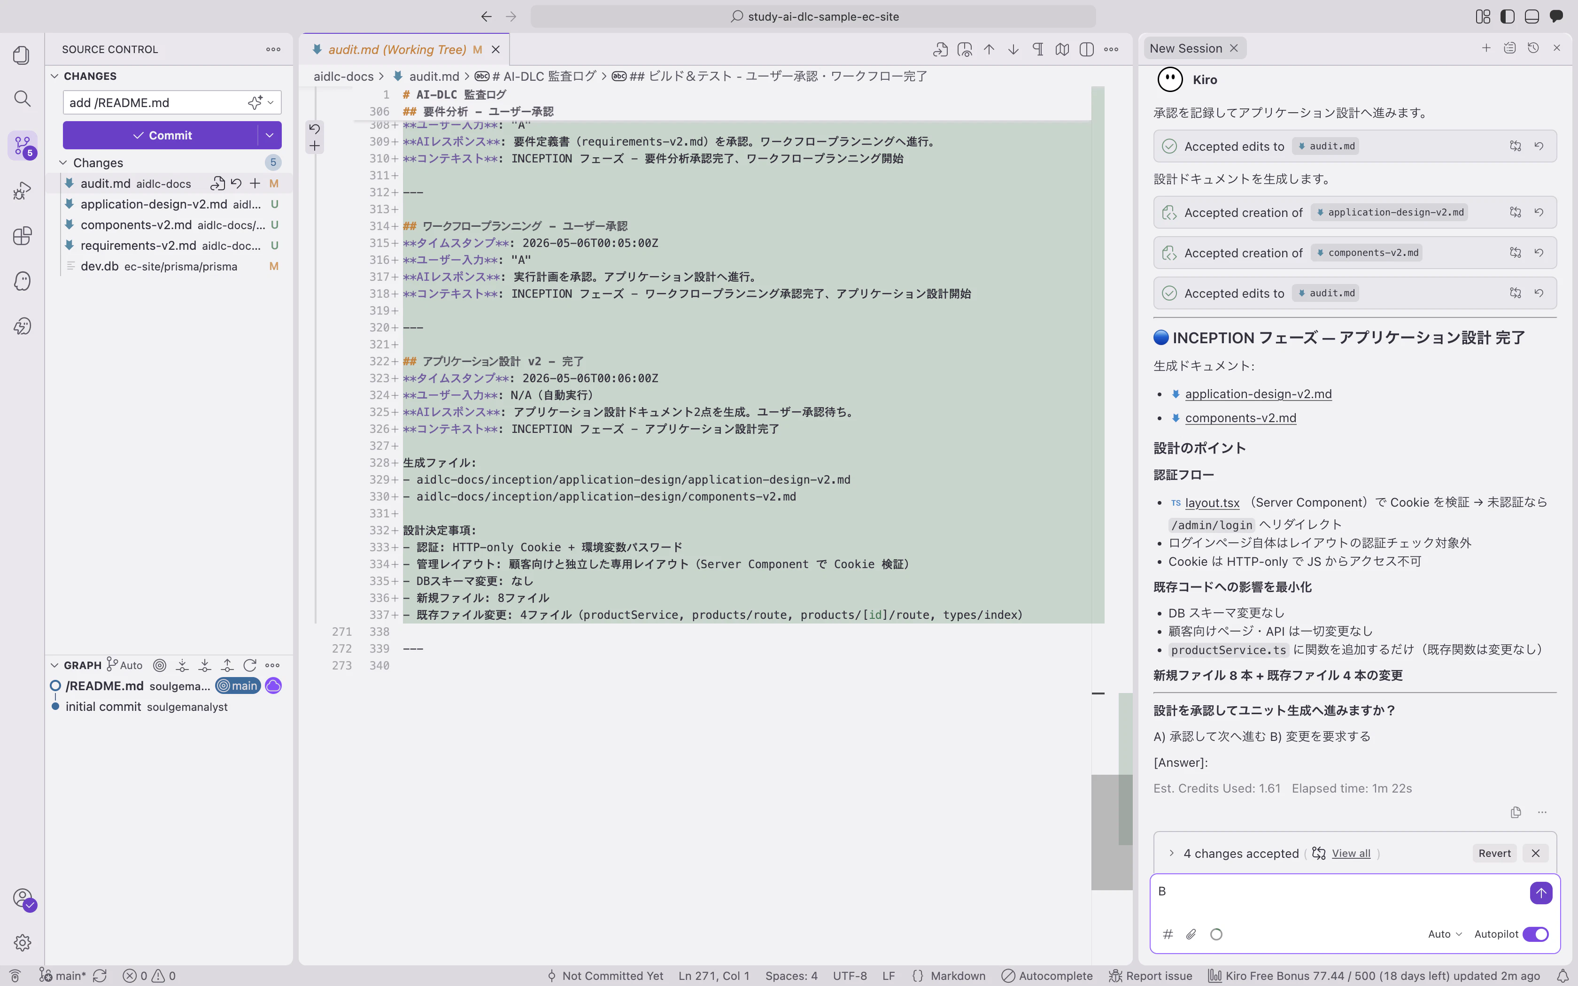Screen dimensions: 1578x986
Task: Open editor more actions ellipsis menu
Action: tap(1111, 49)
